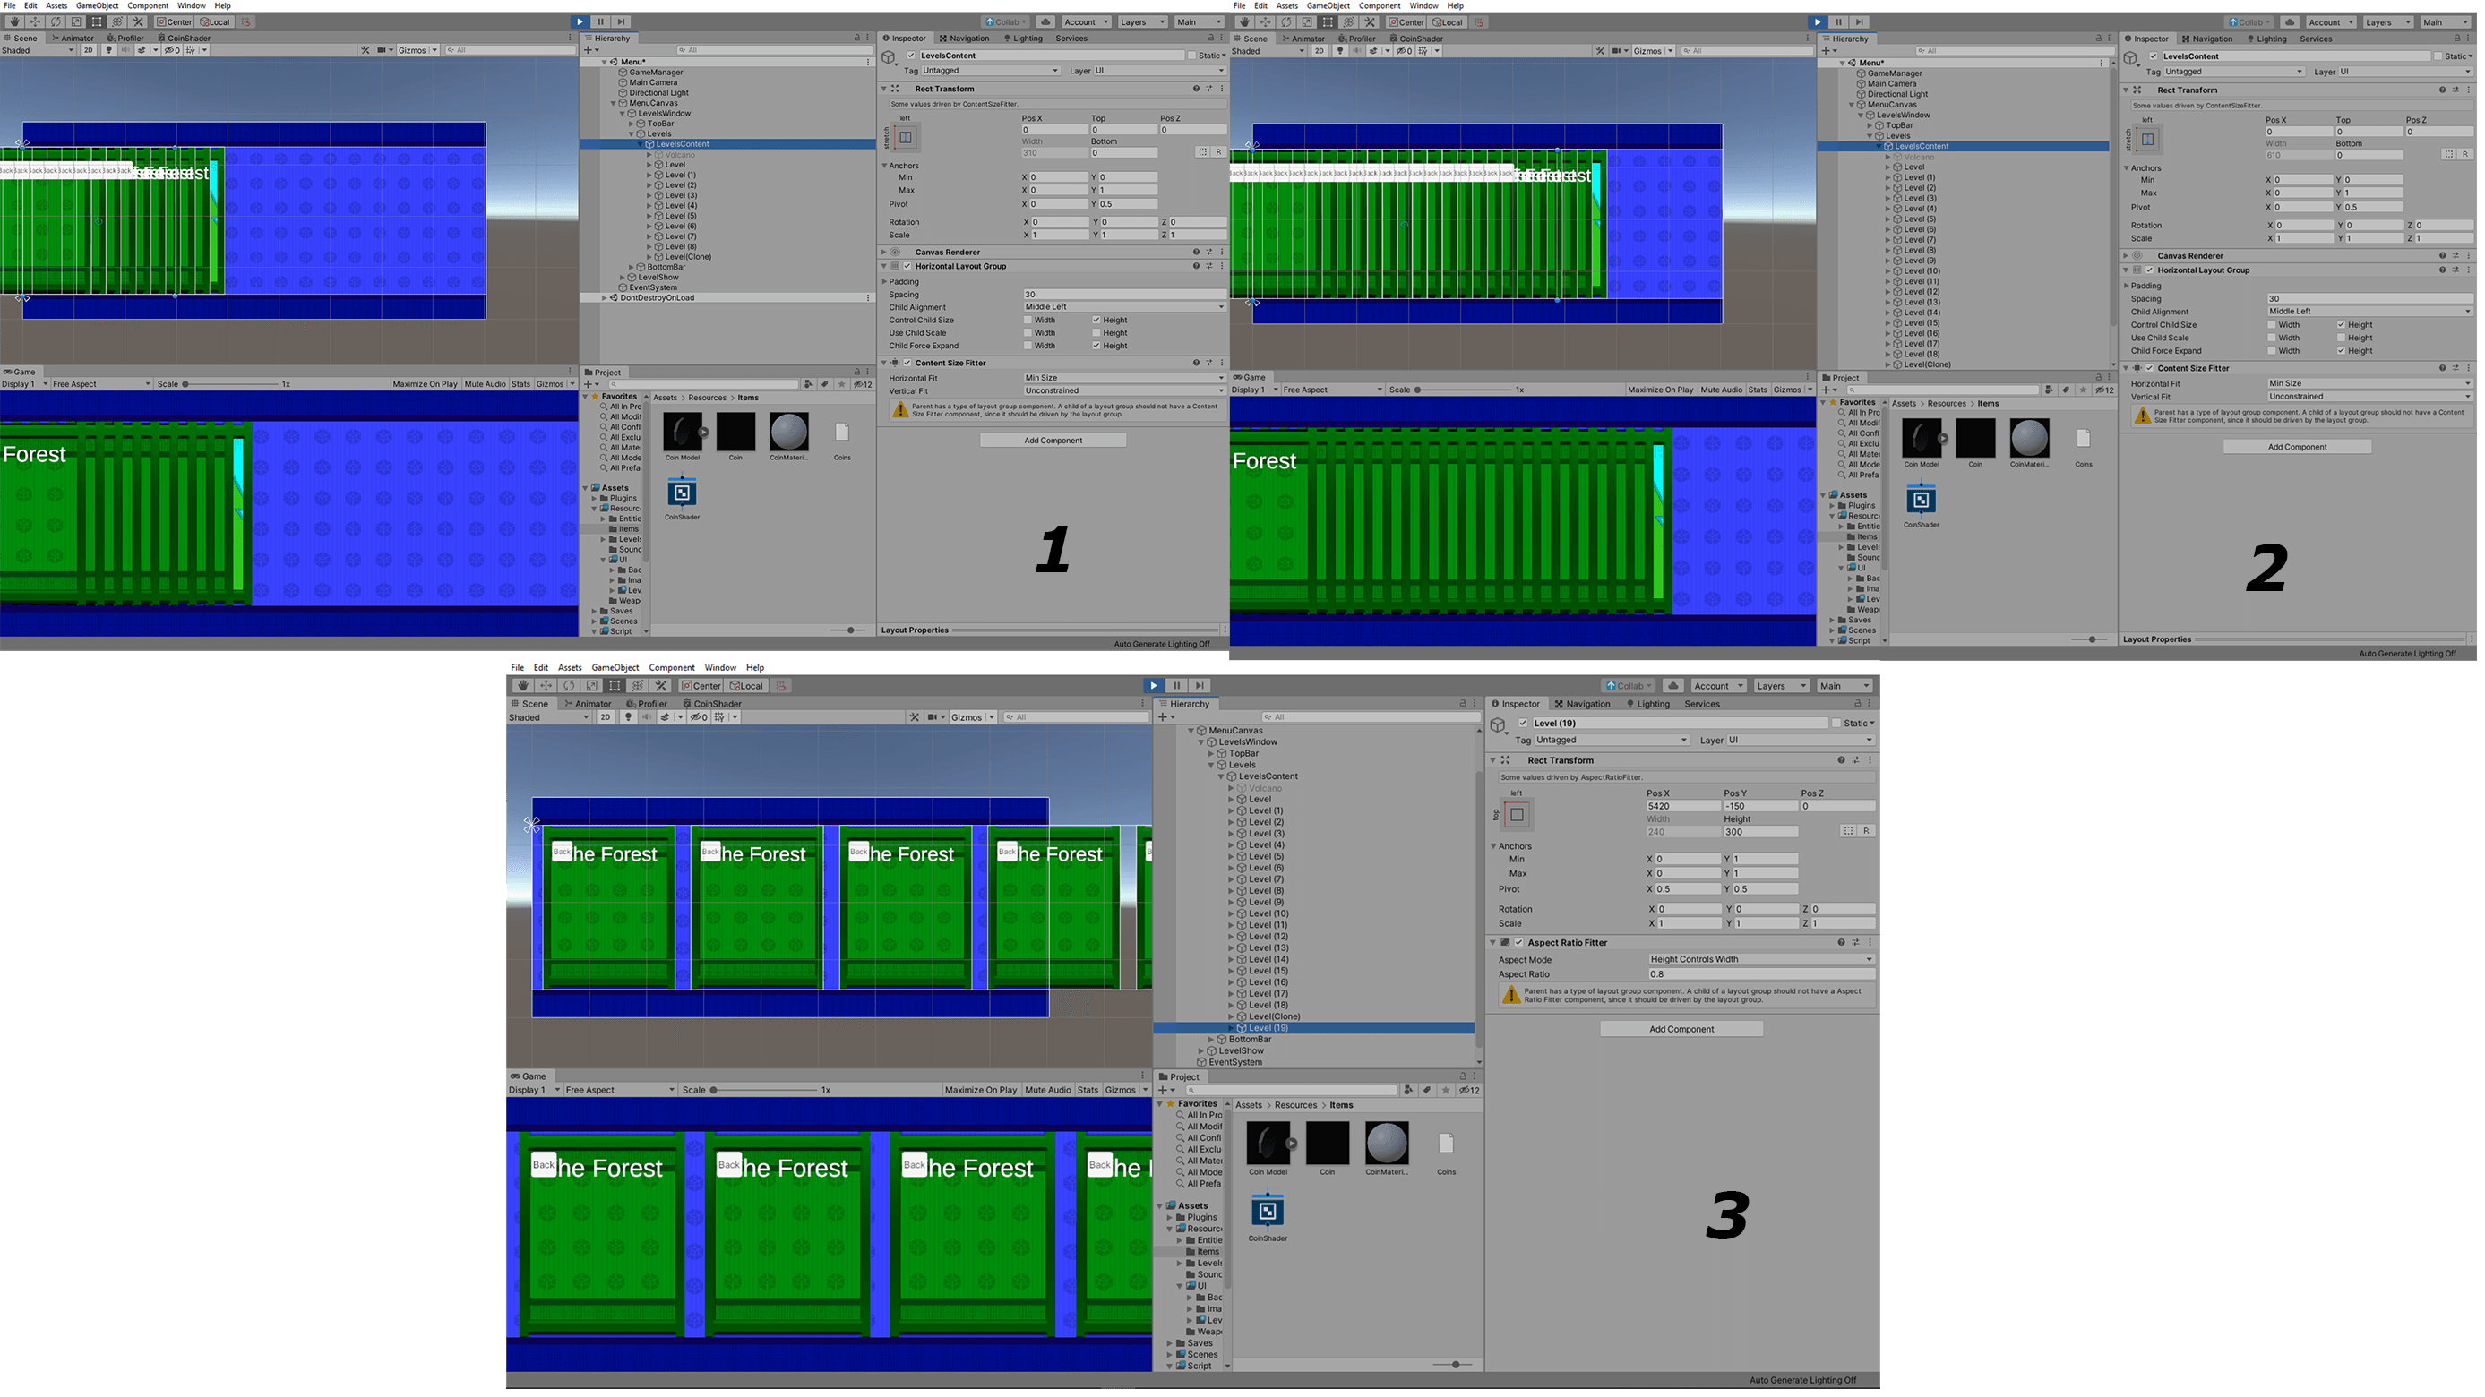Viewport: 2485px width, 1397px height.
Task: Expand Padding foldout in screenshot 1 inspector
Action: [884, 281]
